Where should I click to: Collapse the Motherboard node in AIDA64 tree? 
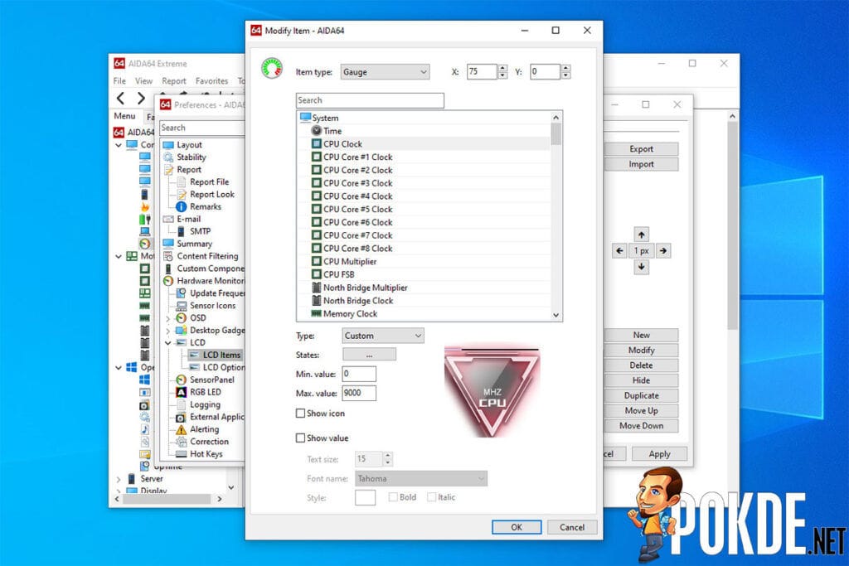click(x=119, y=257)
